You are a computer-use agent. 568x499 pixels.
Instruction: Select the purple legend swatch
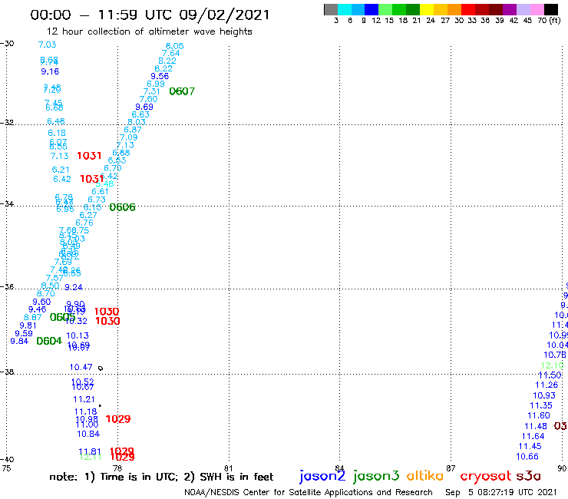(510, 9)
